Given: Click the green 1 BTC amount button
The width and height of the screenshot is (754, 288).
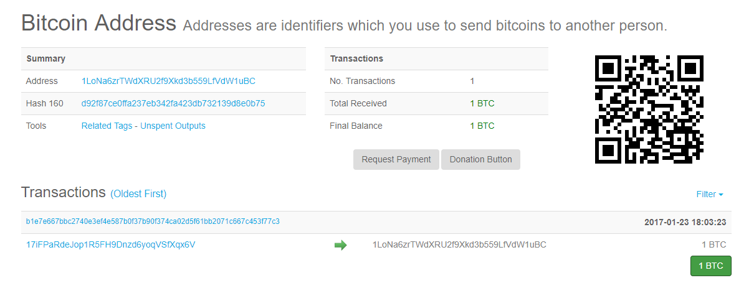Looking at the screenshot, I should pyautogui.click(x=710, y=266).
